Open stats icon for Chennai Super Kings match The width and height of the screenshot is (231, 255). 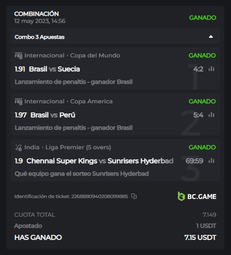(x=211, y=161)
